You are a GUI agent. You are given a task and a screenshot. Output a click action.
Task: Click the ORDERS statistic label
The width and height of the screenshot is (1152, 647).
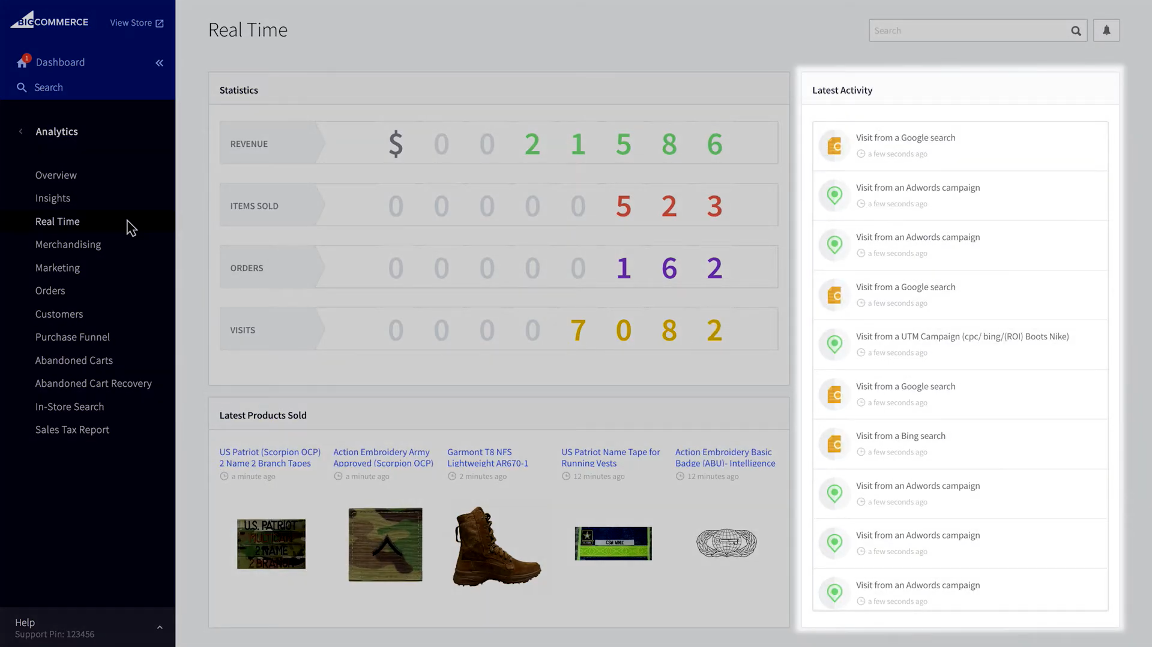pos(247,268)
